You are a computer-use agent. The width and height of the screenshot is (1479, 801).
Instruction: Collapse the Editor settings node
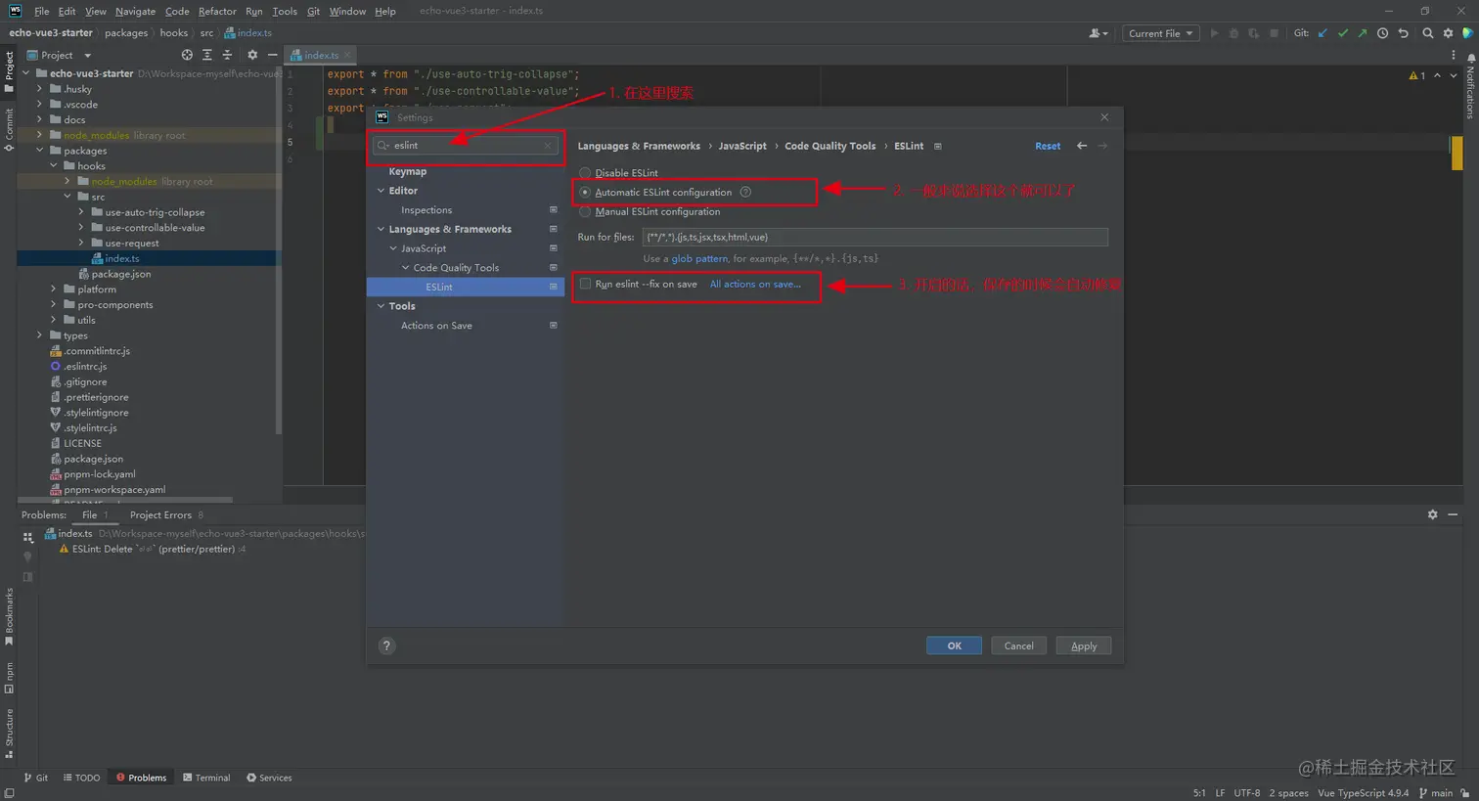pyautogui.click(x=381, y=191)
